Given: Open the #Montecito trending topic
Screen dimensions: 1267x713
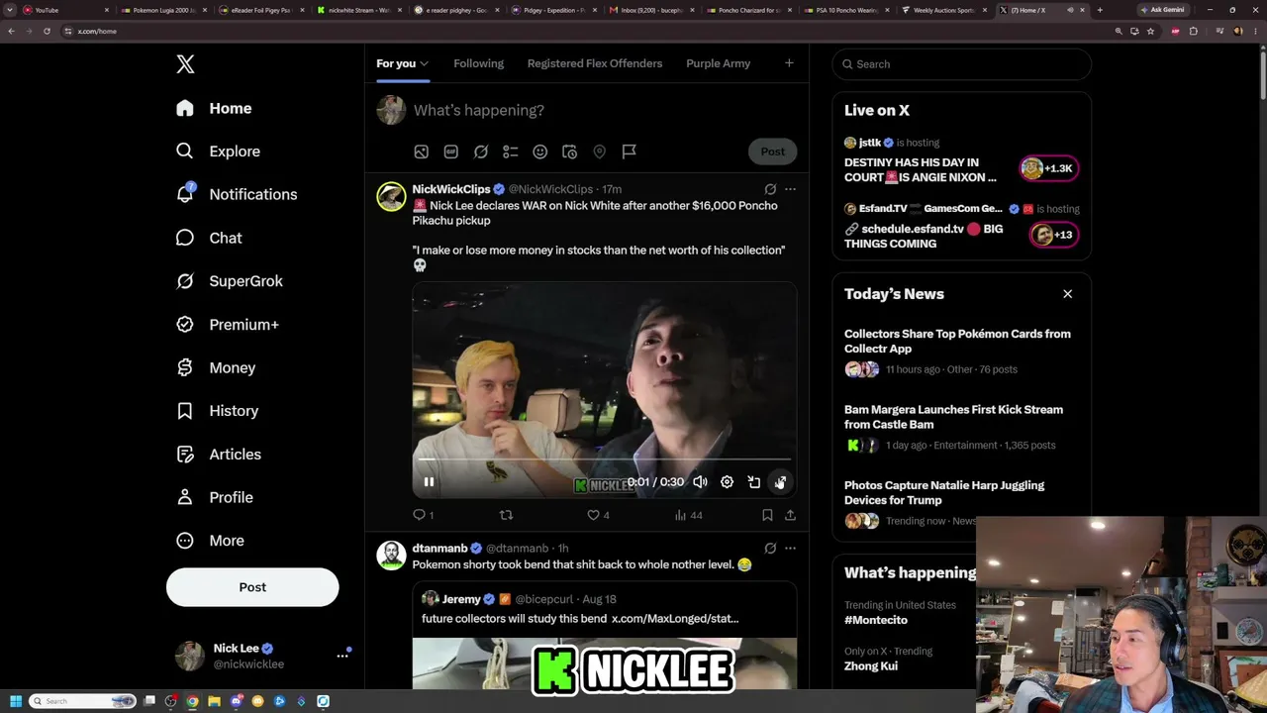Looking at the screenshot, I should (x=876, y=620).
